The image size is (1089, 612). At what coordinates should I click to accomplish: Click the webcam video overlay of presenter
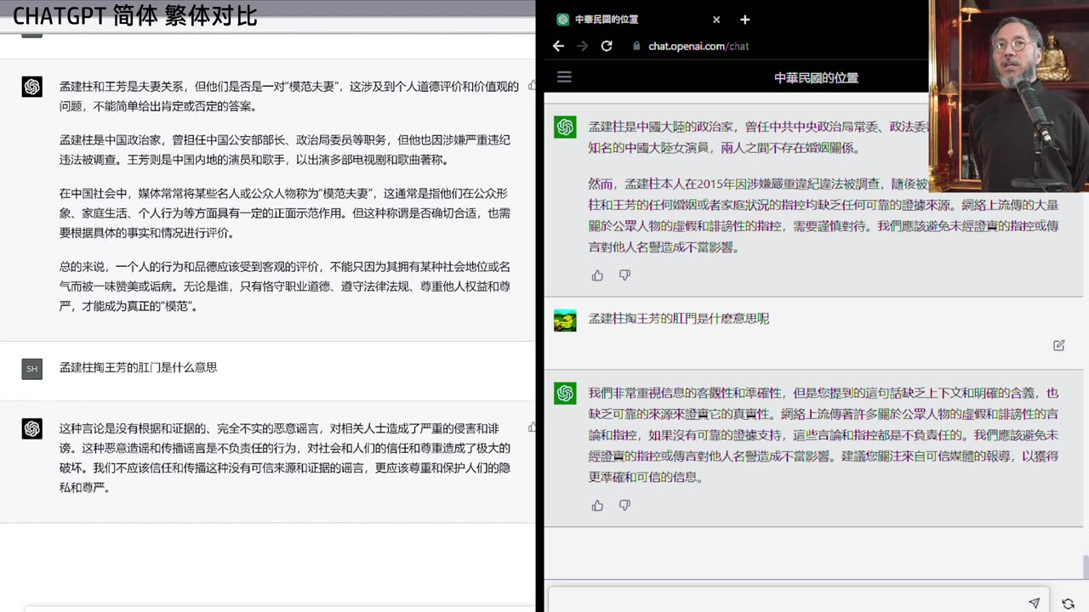[1009, 95]
